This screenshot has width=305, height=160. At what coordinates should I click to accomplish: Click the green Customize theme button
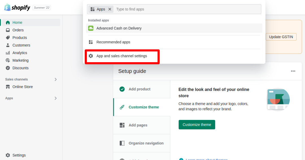(x=197, y=125)
